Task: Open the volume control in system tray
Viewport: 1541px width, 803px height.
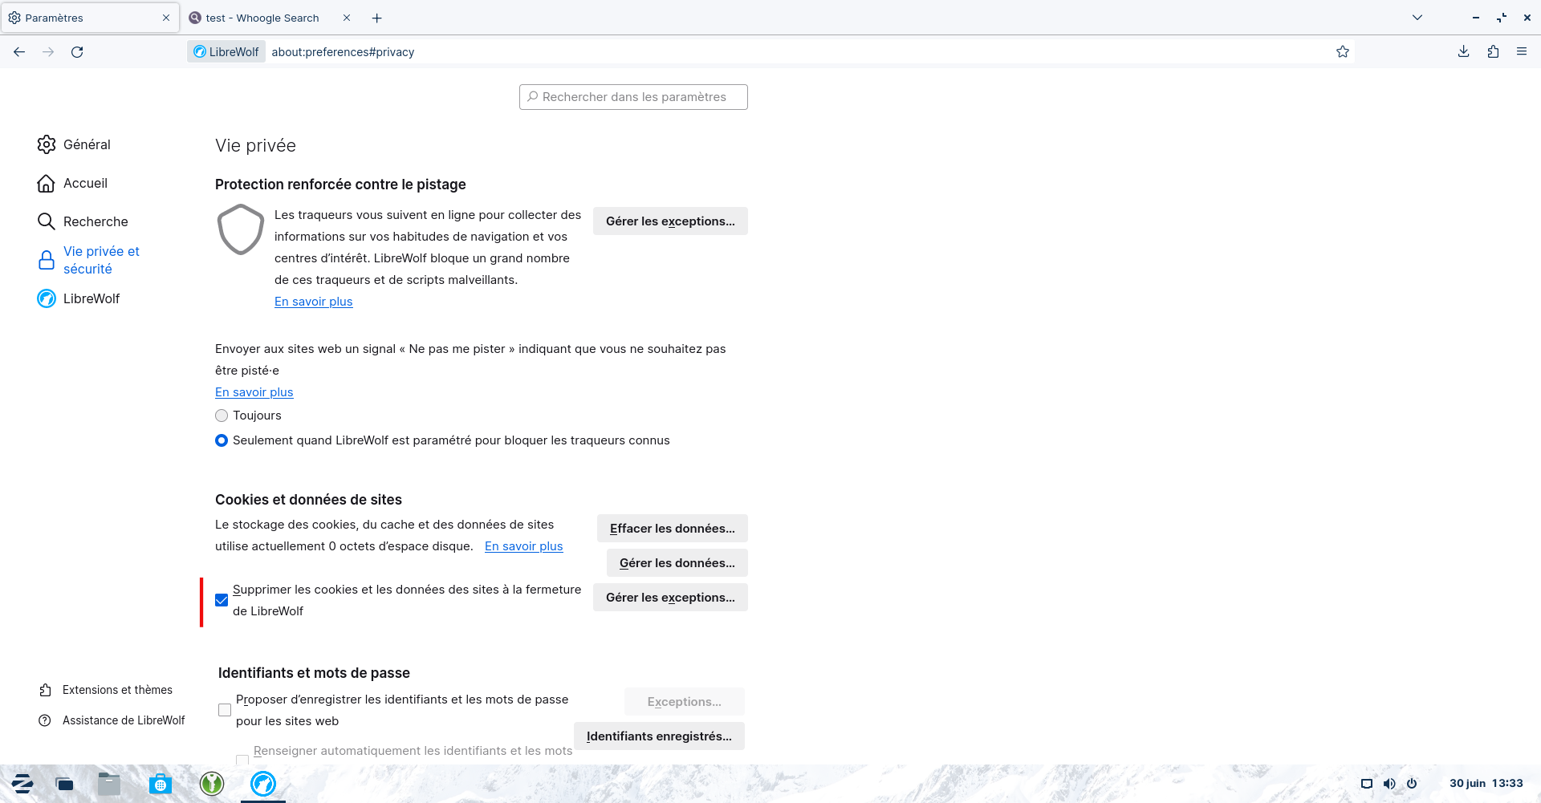Action: [1389, 784]
